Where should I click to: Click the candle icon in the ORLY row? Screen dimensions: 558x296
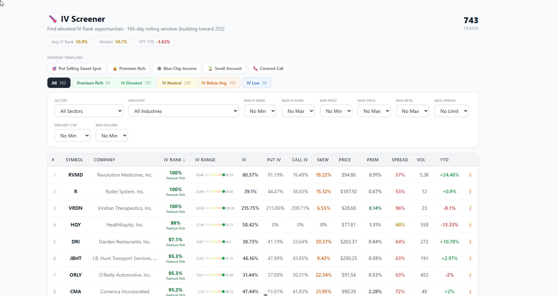(470, 275)
